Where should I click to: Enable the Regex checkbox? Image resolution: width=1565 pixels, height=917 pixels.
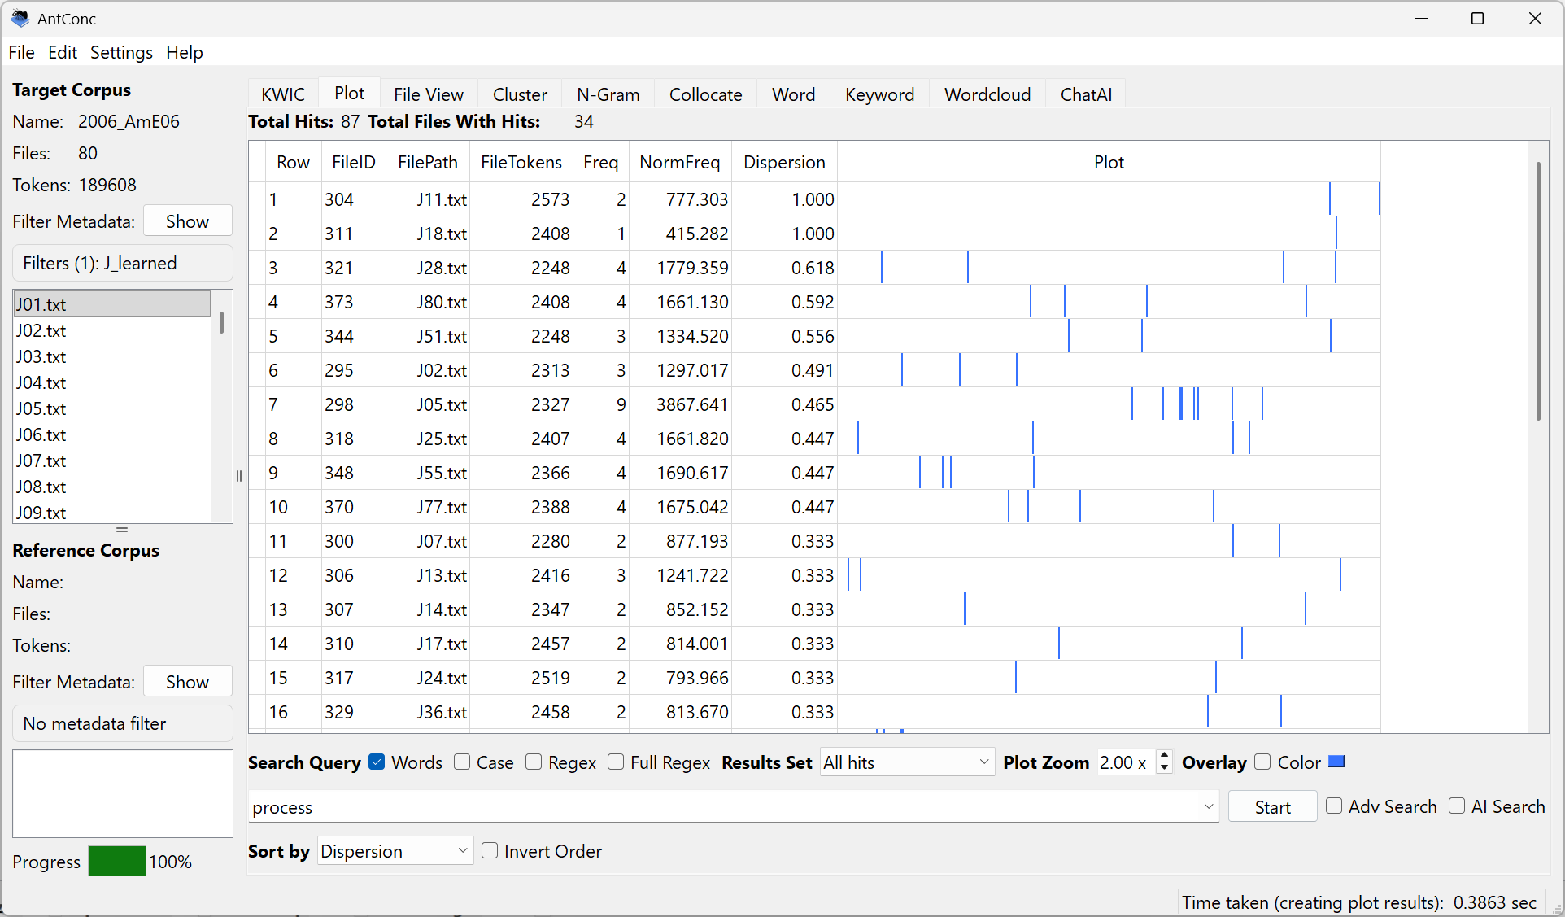click(534, 762)
